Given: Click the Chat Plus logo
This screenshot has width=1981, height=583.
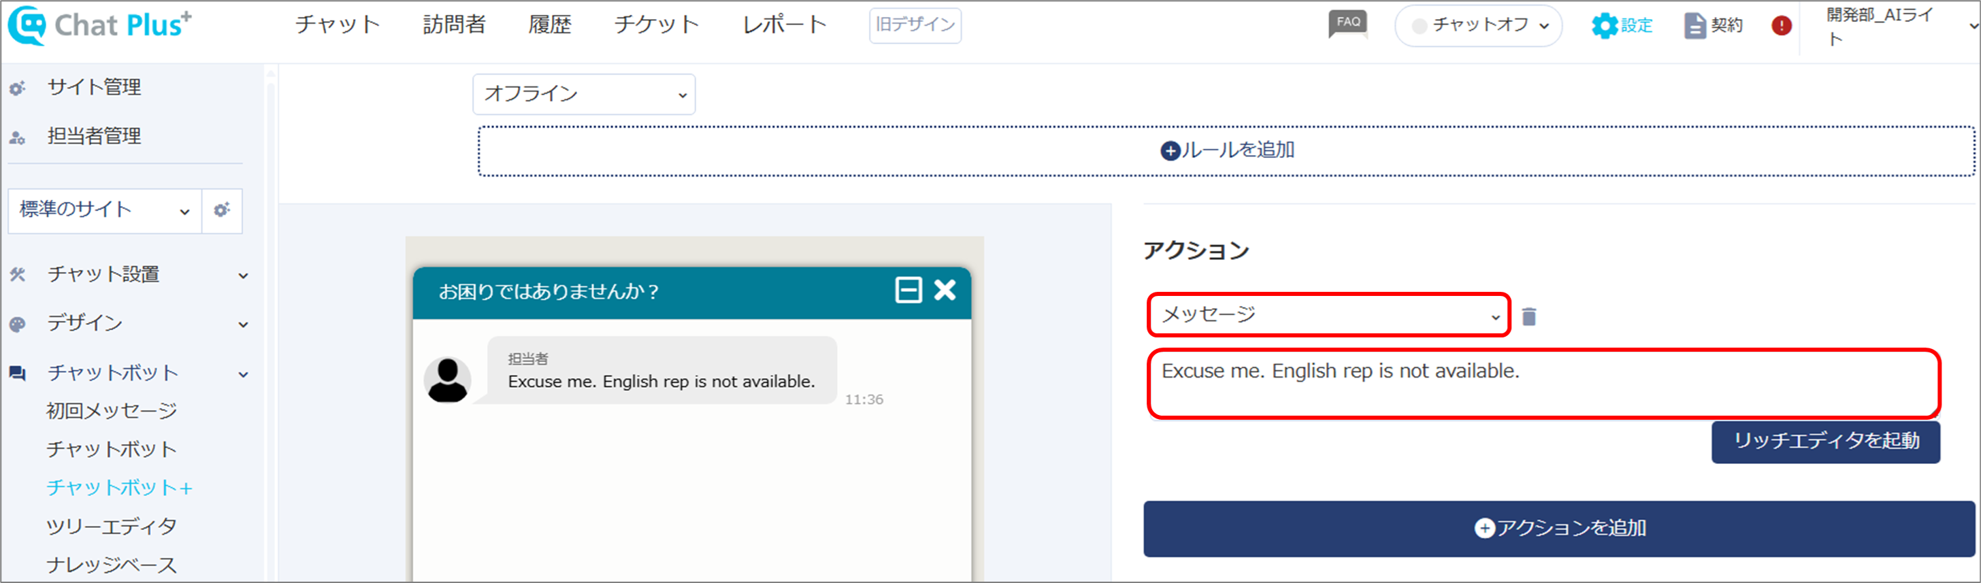Looking at the screenshot, I should click(100, 24).
